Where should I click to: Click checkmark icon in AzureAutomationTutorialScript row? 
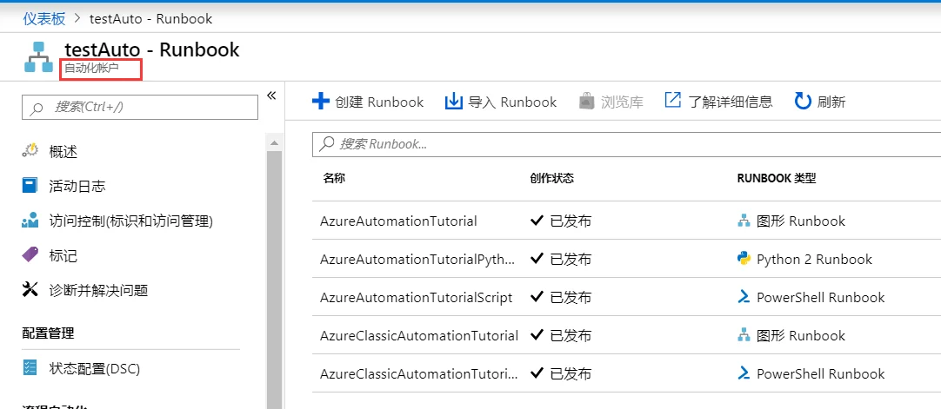pos(537,297)
